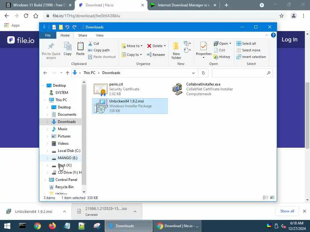This screenshot has height=232, width=310.
Task: Click Show all downloads button
Action: (x=287, y=211)
